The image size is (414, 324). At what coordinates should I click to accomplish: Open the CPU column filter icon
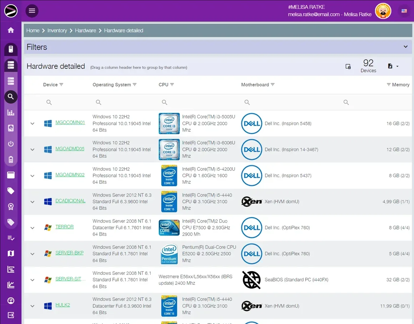click(x=172, y=85)
